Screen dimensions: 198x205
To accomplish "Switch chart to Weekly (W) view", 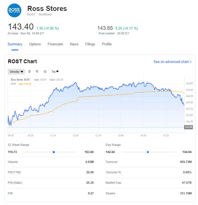I will tap(37, 71).
